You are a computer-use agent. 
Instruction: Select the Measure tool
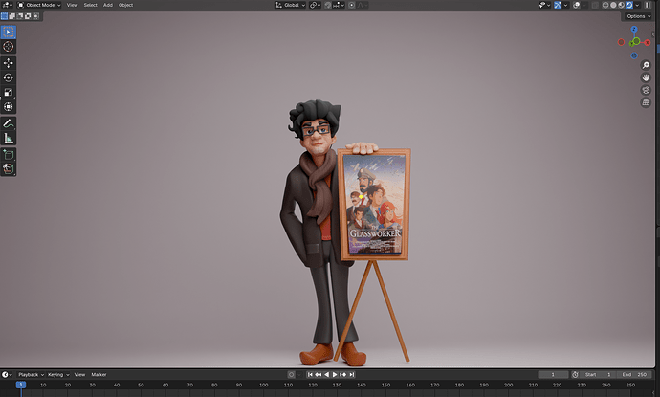click(x=8, y=138)
